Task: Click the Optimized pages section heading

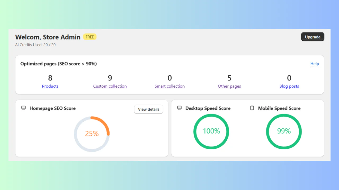Action: (x=59, y=64)
